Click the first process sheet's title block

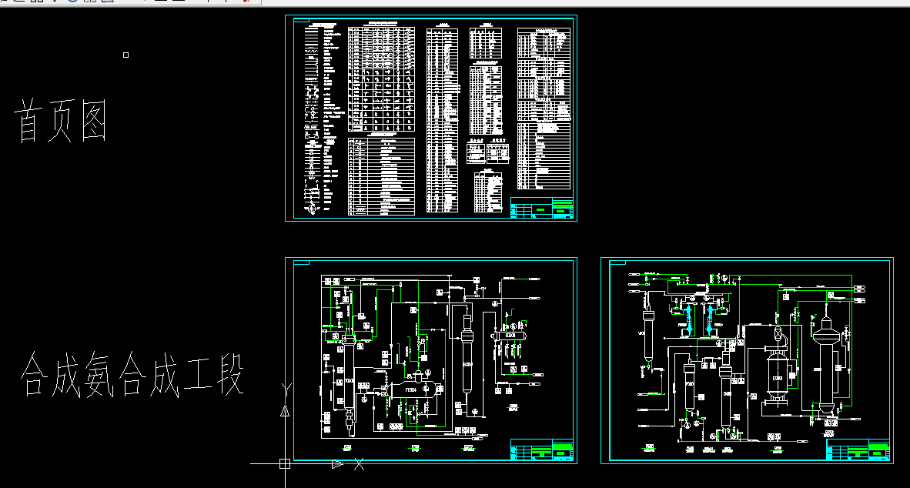click(542, 450)
